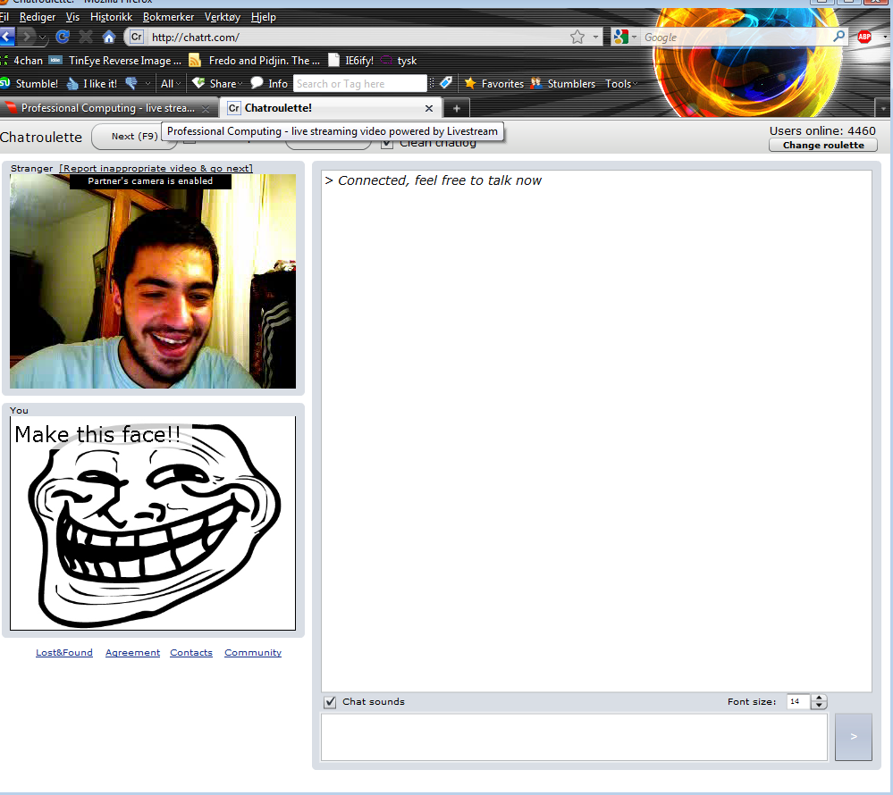Viewport: 893px width, 795px height.
Task: Open StumbleUpon Stumblers
Action: (x=562, y=84)
